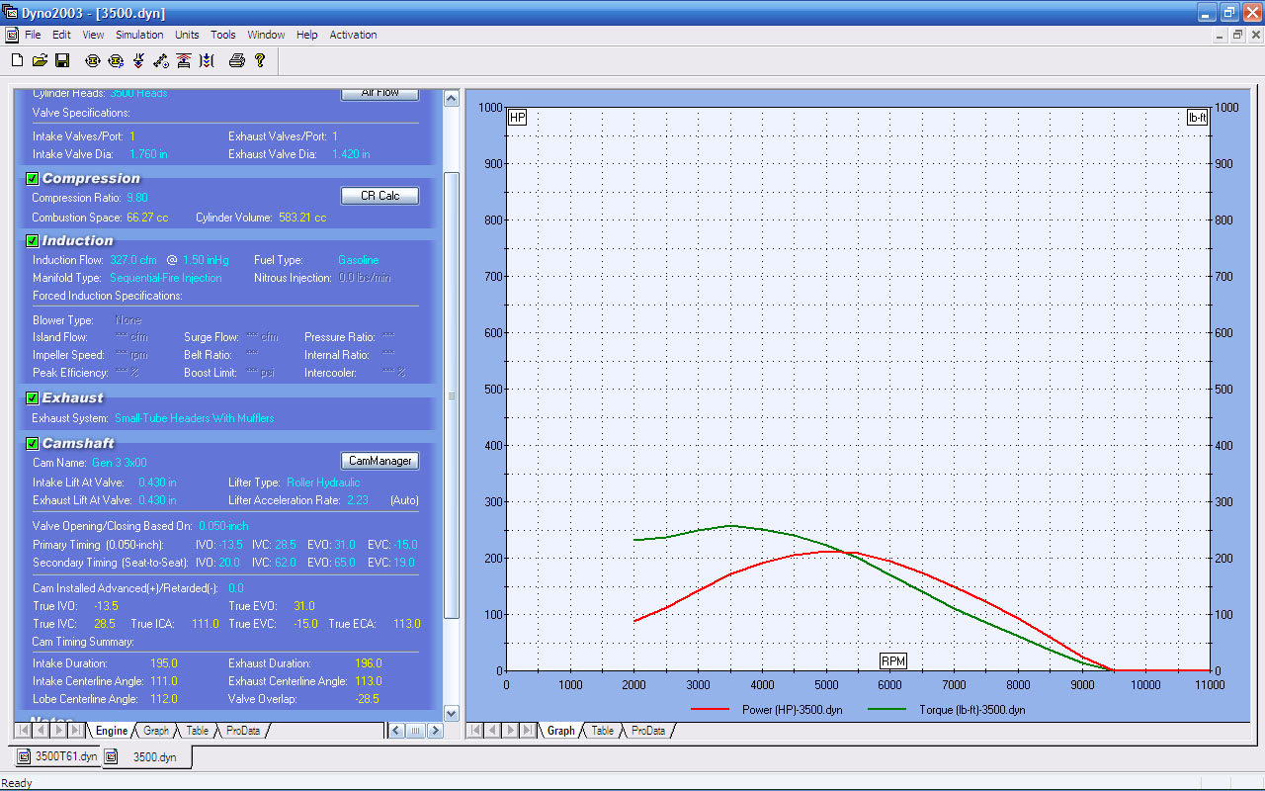Image resolution: width=1265 pixels, height=791 pixels.
Task: Click the Open folder toolbar icon
Action: [40, 61]
